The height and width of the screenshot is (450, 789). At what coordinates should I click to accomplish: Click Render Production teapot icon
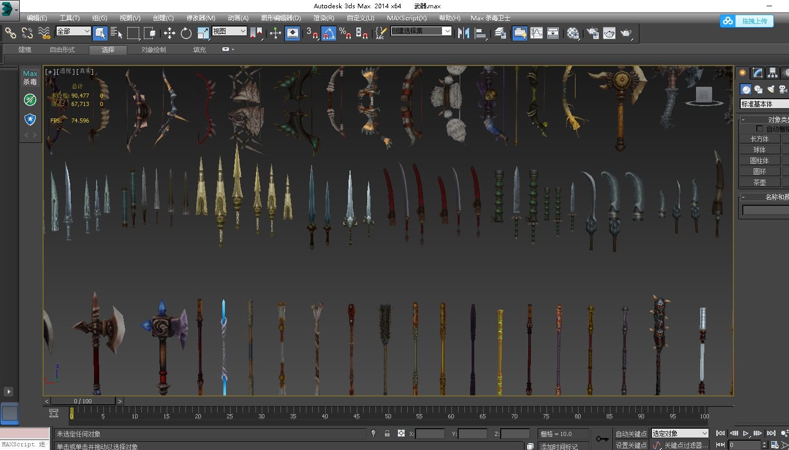626,33
